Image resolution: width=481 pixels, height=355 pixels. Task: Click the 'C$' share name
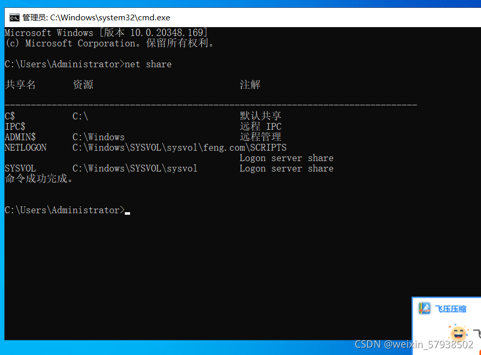[10, 116]
